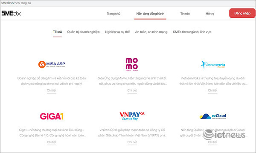
Task: Switch to Quản trị doanh nghiệp tab
Action: 84,32
